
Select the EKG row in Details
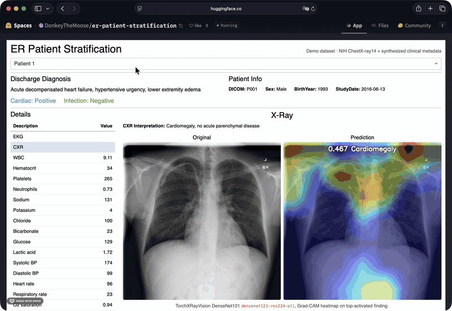click(x=63, y=136)
